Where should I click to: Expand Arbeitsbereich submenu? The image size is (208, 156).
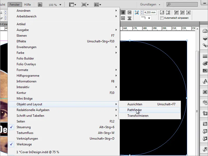point(64,16)
